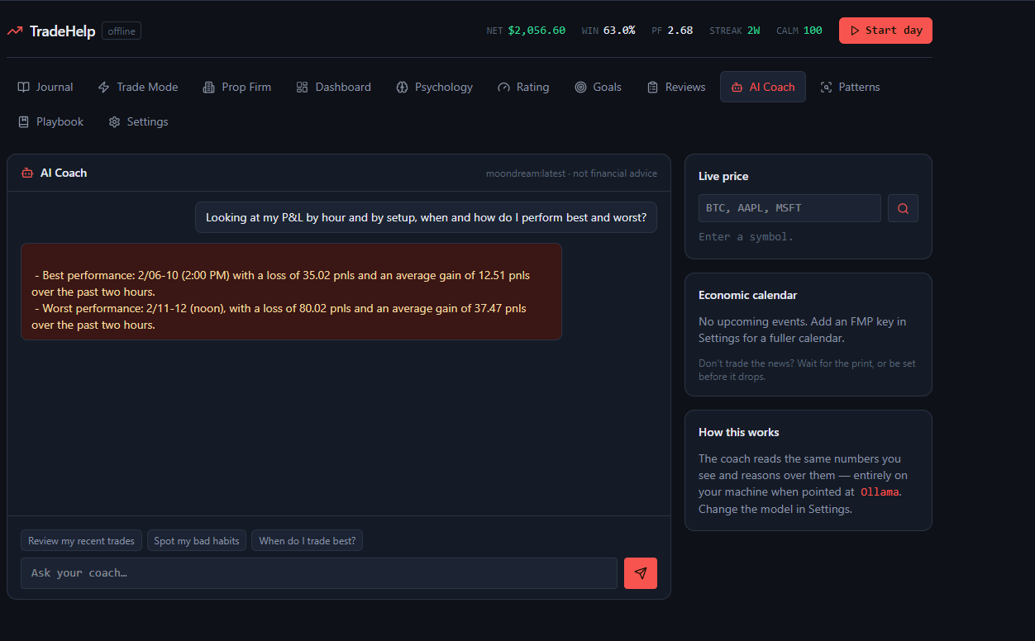The height and width of the screenshot is (641, 1035).
Task: Click the 'Live price' heading
Action: (x=723, y=176)
